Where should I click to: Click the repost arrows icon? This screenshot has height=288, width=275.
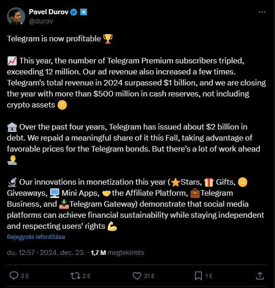(75, 276)
